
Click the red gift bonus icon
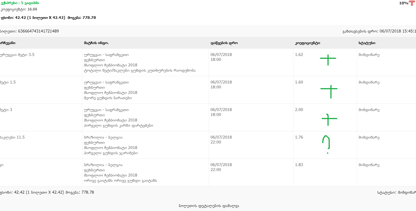412,3
